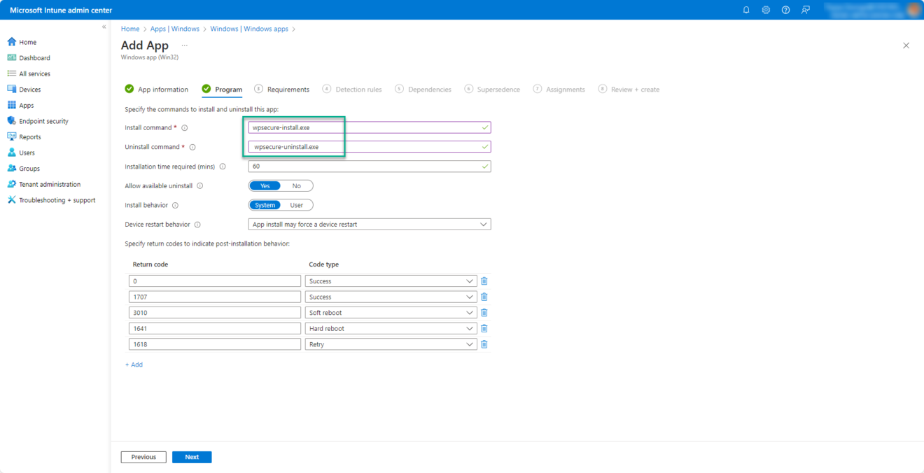Open portal settings via the gear icon

pyautogui.click(x=765, y=10)
